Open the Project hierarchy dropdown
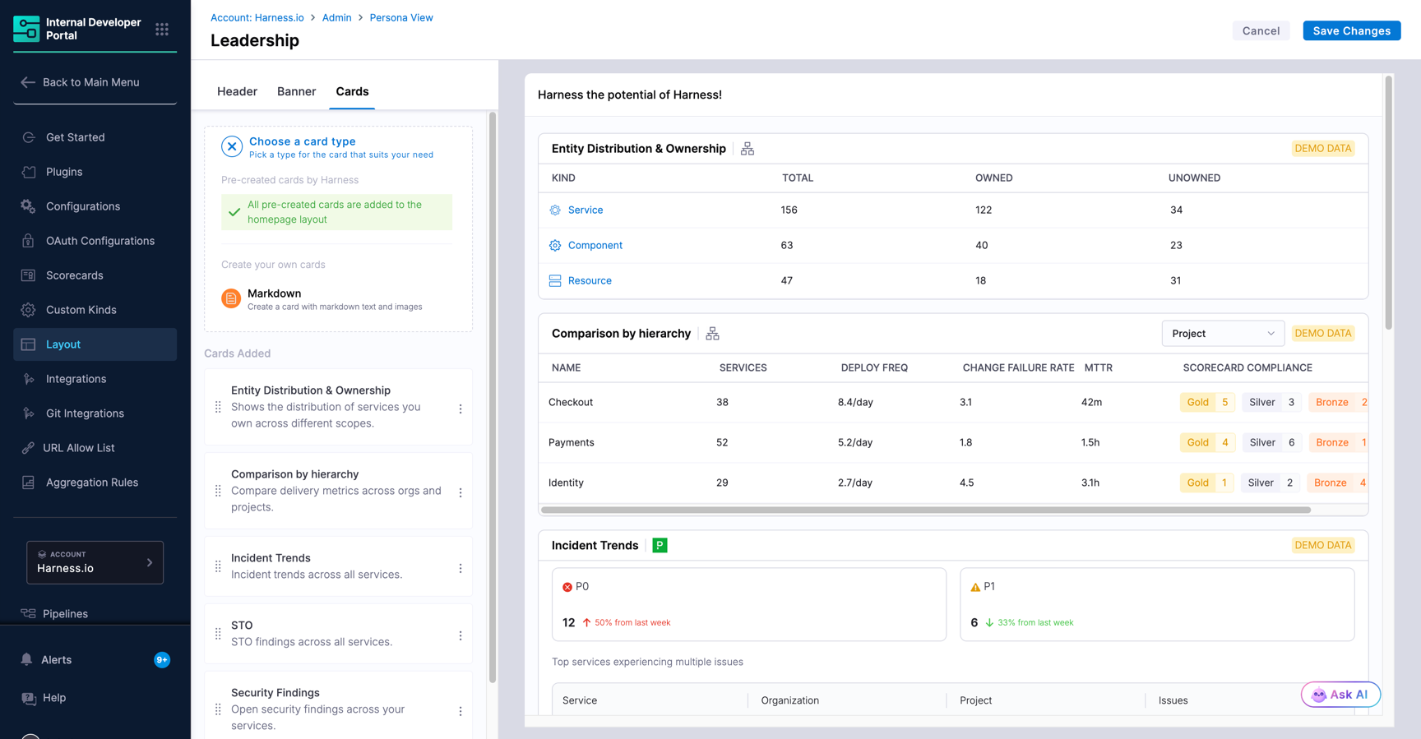Image resolution: width=1421 pixels, height=739 pixels. [x=1223, y=334]
